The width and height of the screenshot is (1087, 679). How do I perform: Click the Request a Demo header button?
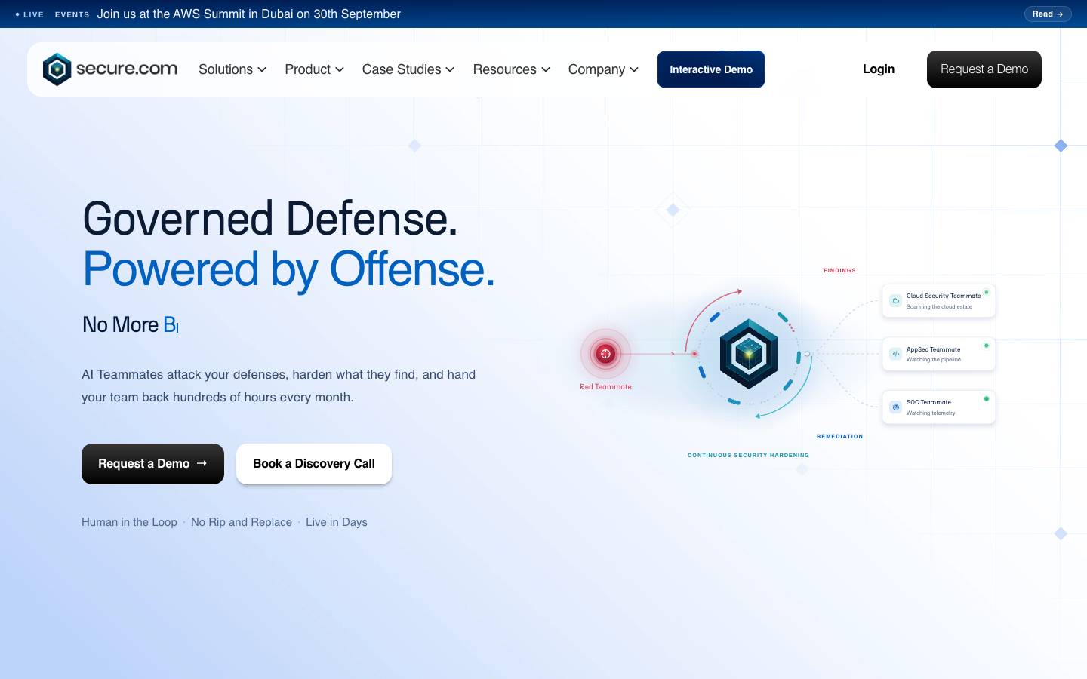[984, 69]
